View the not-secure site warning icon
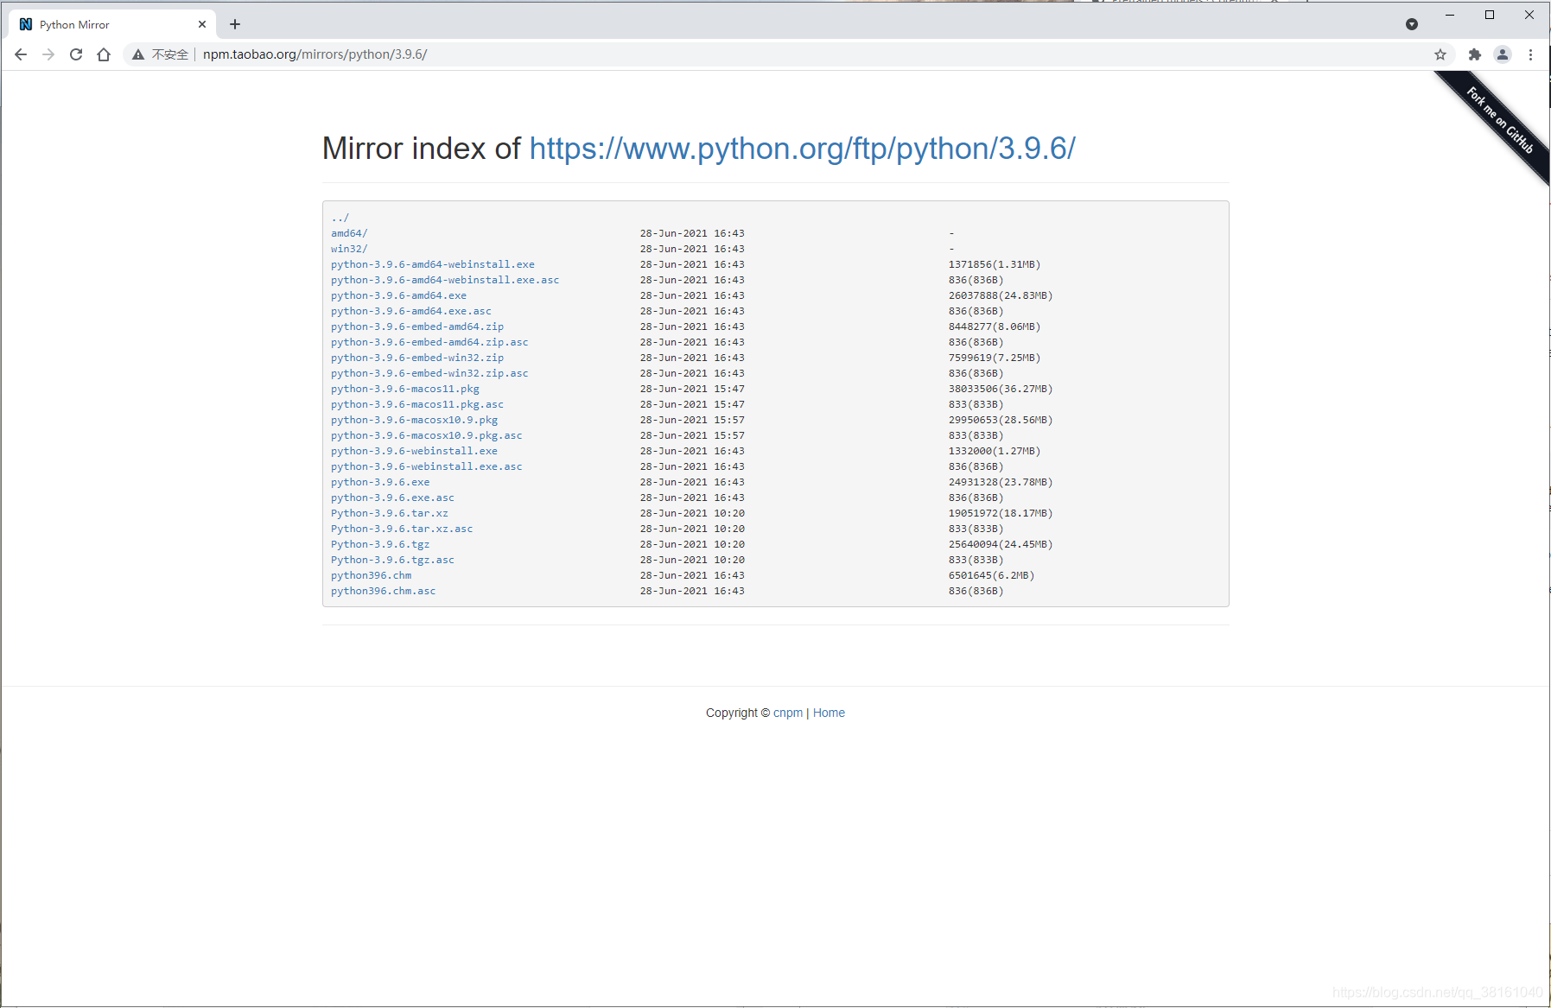The width and height of the screenshot is (1551, 1008). coord(138,54)
